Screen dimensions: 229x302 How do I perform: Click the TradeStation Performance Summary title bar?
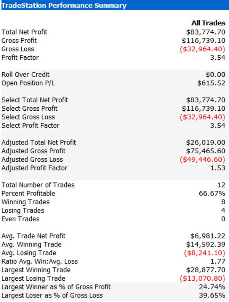114,5
